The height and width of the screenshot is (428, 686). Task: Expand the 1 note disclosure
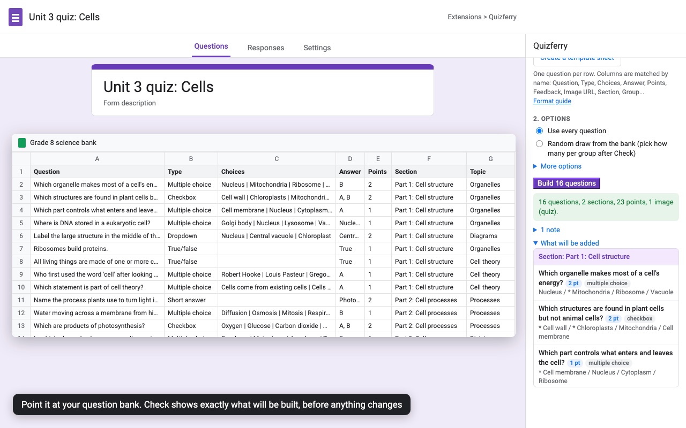point(547,230)
